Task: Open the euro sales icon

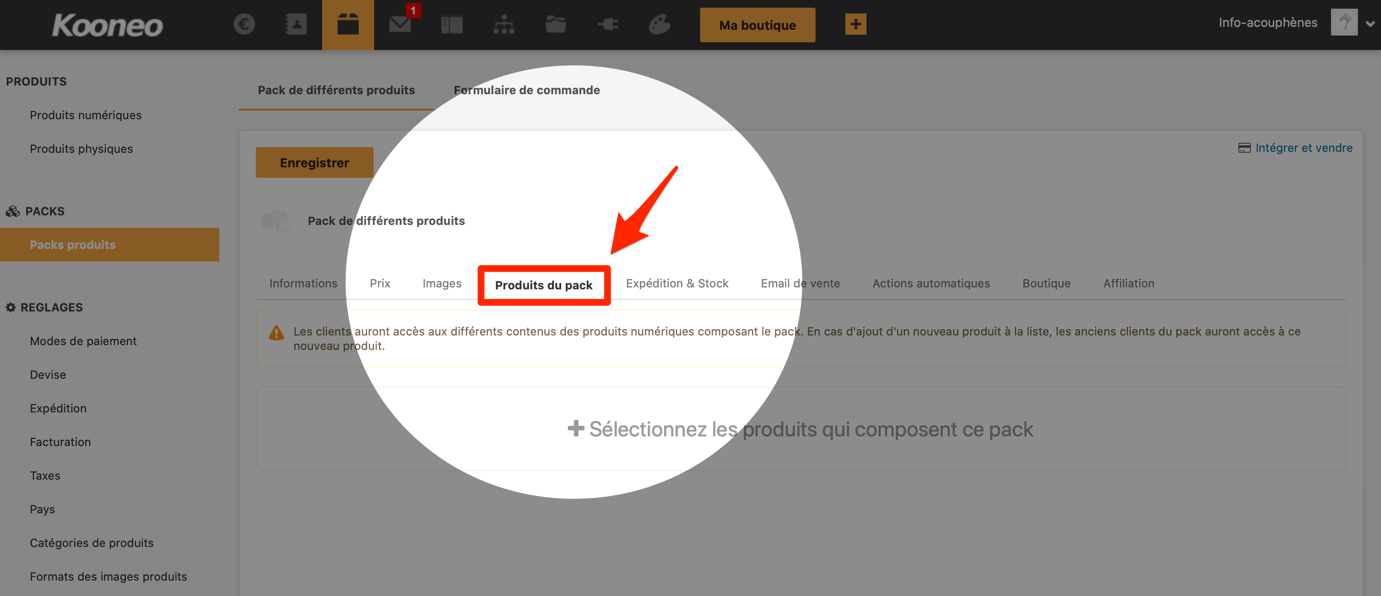Action: point(244,25)
